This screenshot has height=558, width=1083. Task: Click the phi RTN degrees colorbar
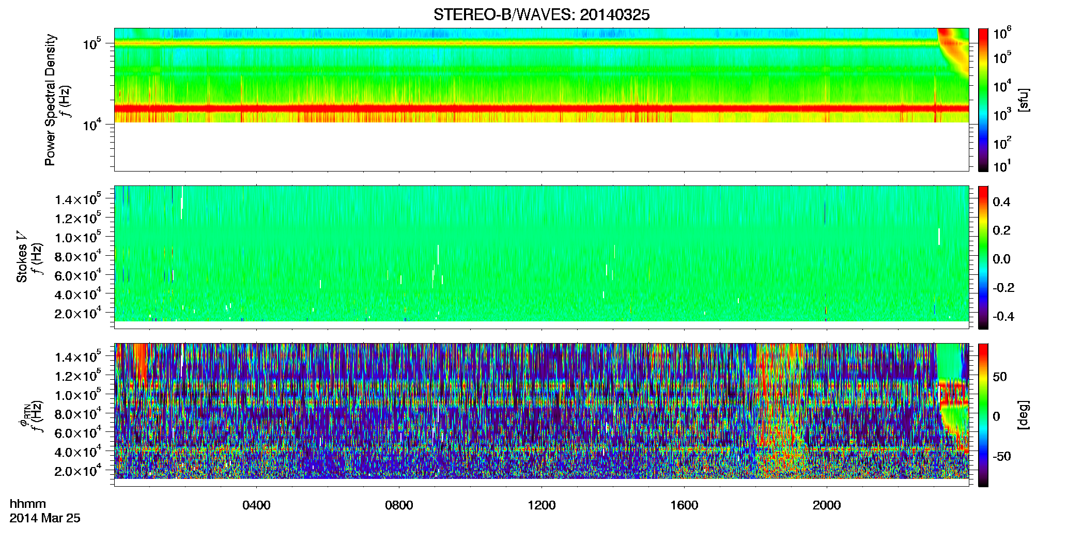[x=983, y=415]
